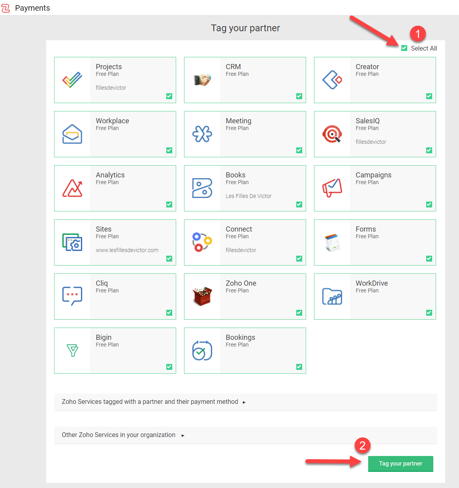
Task: Deselect the WorkDrive card checkbox
Action: [x=429, y=313]
